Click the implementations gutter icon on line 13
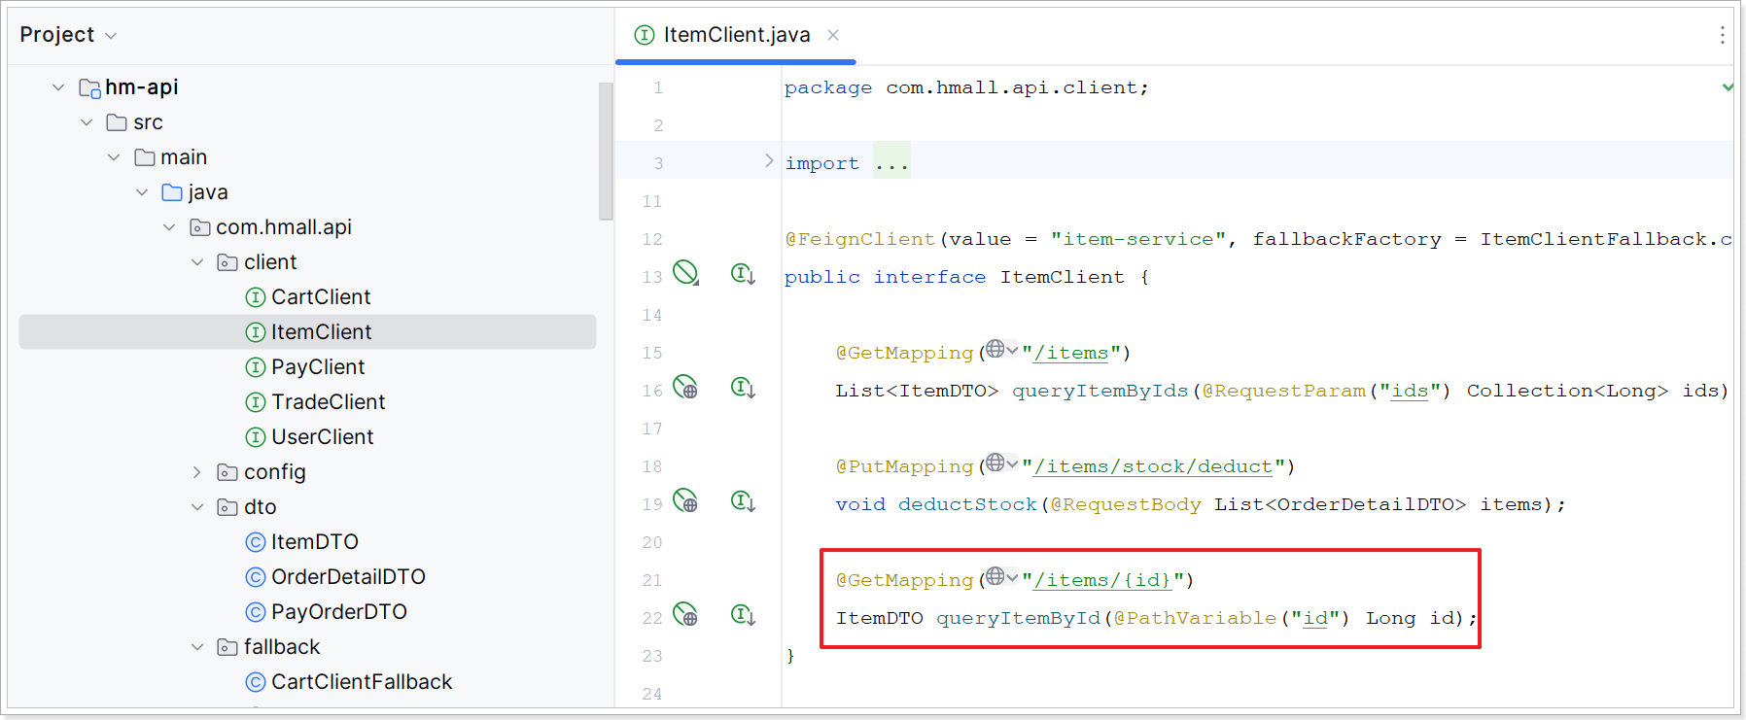The height and width of the screenshot is (720, 1746). (743, 274)
